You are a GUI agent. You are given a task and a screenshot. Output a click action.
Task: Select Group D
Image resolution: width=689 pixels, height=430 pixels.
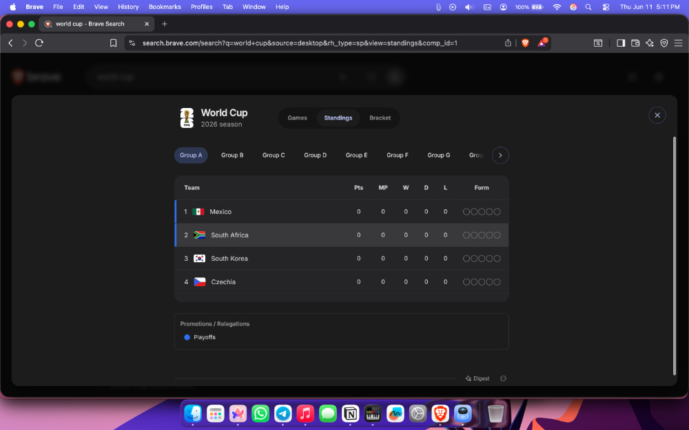click(x=316, y=155)
